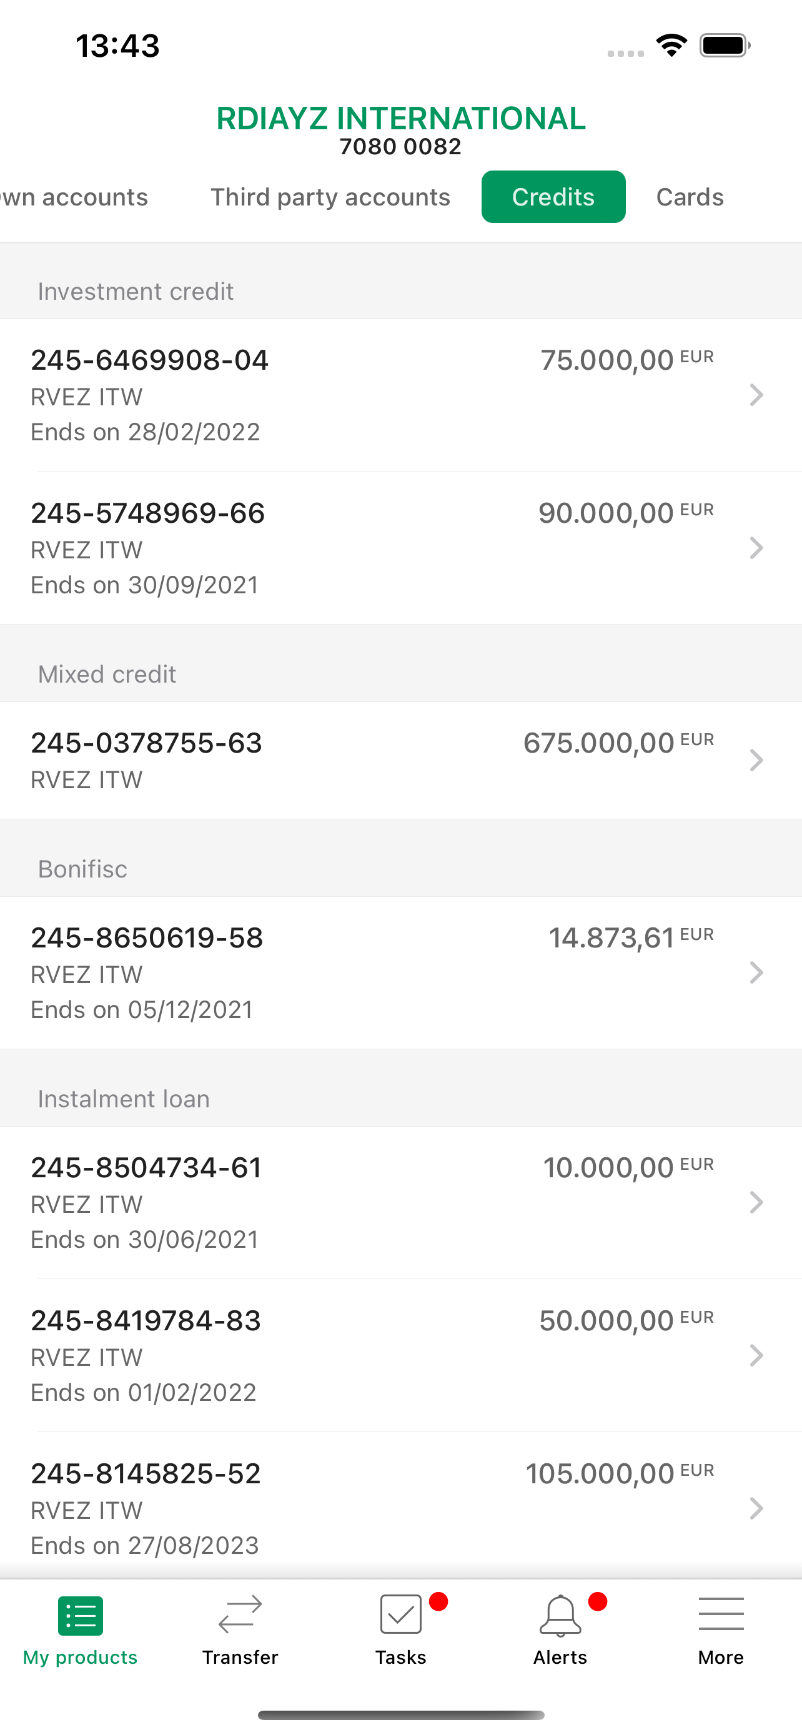This screenshot has height=1735, width=802.
Task: Expand loan 245-8504734-61 chevron
Action: click(756, 1202)
